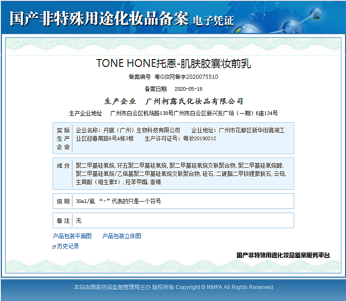The width and height of the screenshot is (346, 301).
Task: Select the remark value 无
Action: [78, 221]
